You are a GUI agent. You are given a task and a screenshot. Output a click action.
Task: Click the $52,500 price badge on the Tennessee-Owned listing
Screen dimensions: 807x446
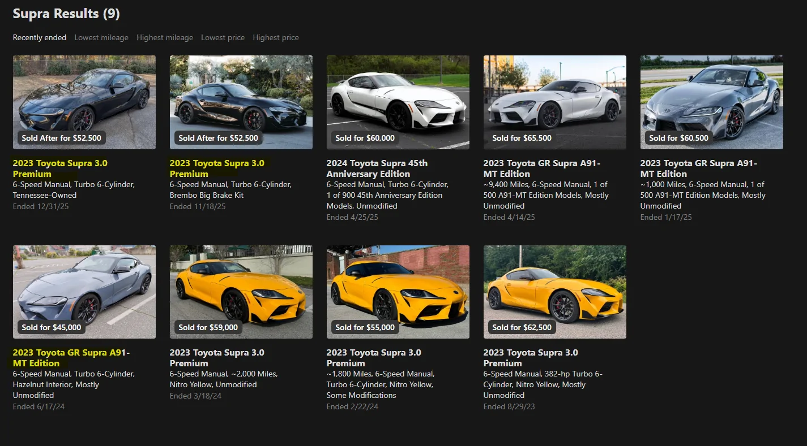click(62, 138)
